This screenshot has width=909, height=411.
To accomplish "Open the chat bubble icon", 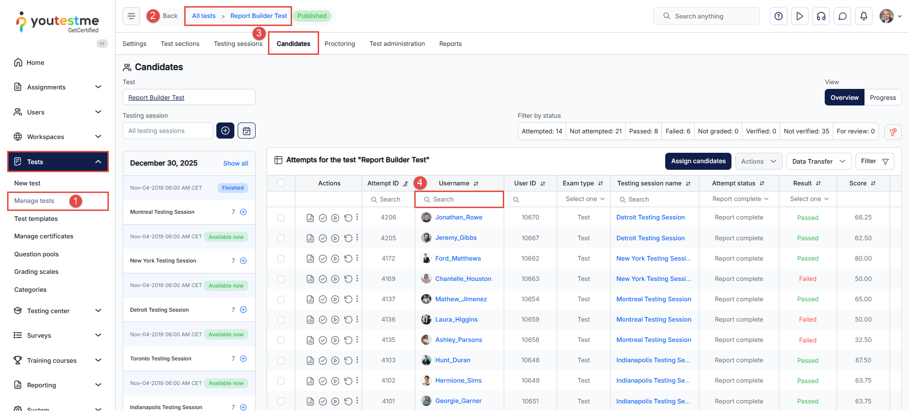I will (x=842, y=16).
